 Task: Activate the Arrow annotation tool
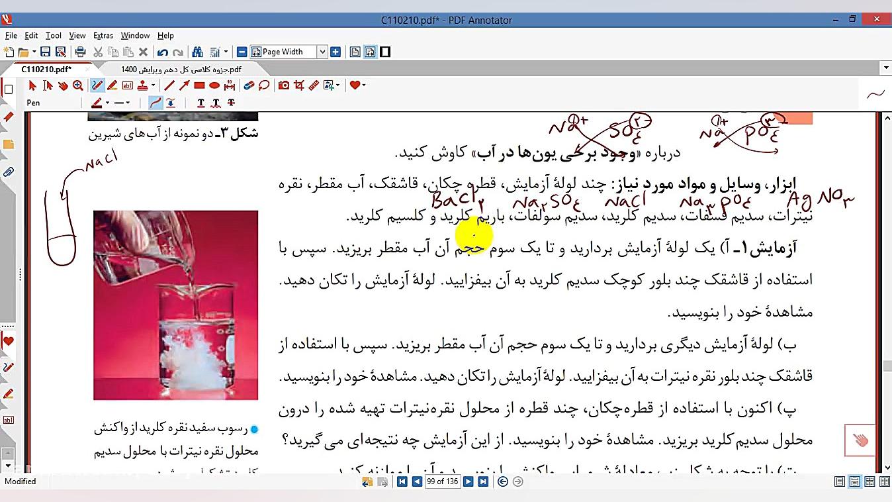[183, 85]
